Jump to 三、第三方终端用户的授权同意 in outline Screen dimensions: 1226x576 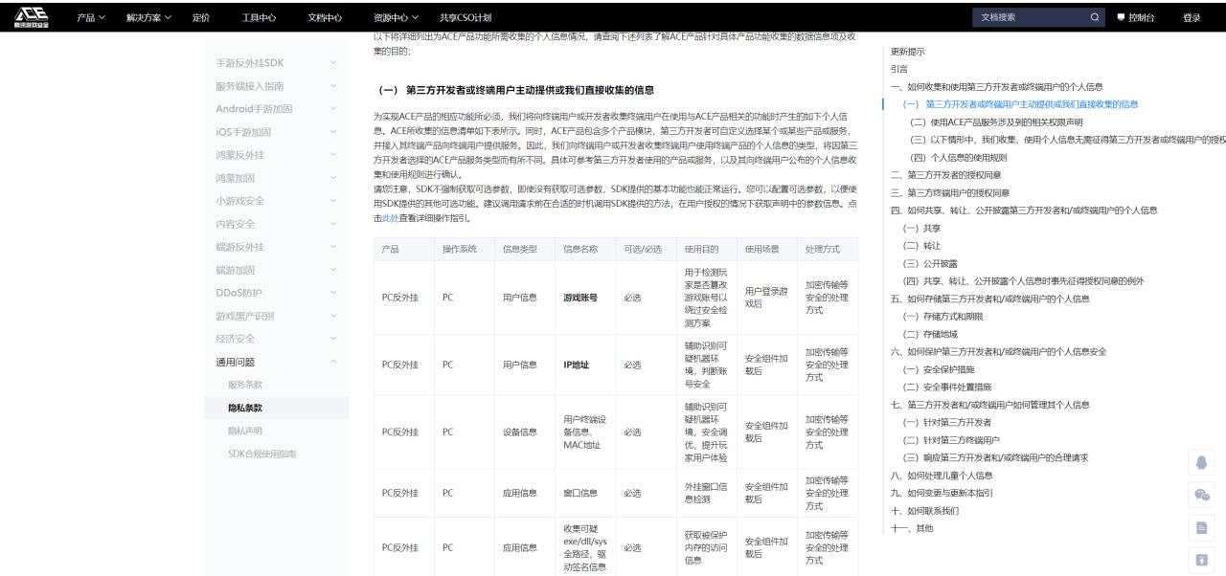(x=950, y=192)
